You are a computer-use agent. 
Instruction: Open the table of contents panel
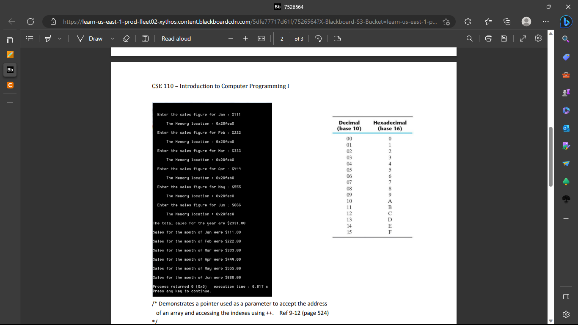coord(29,39)
